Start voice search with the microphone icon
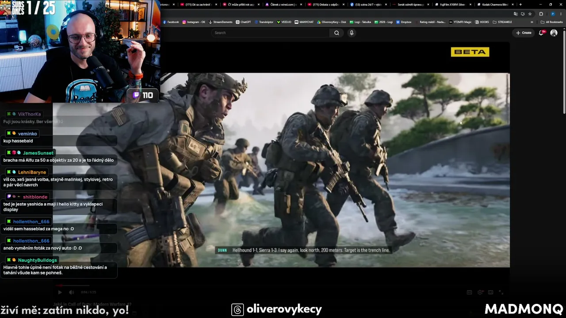 (352, 33)
